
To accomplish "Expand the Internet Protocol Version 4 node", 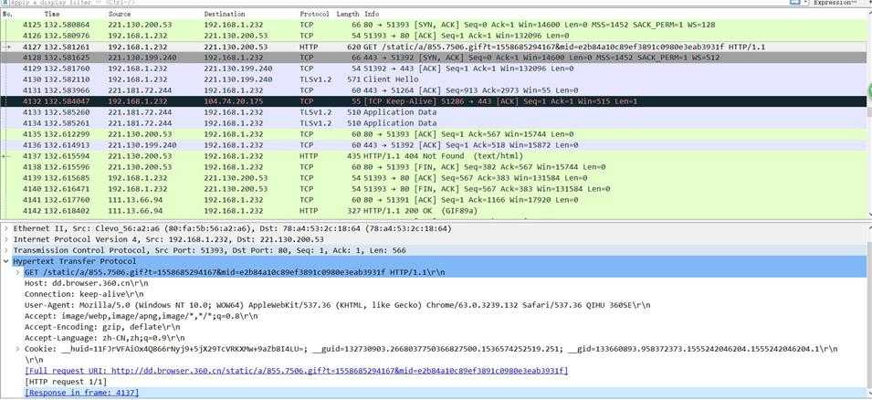I will click(x=6, y=239).
